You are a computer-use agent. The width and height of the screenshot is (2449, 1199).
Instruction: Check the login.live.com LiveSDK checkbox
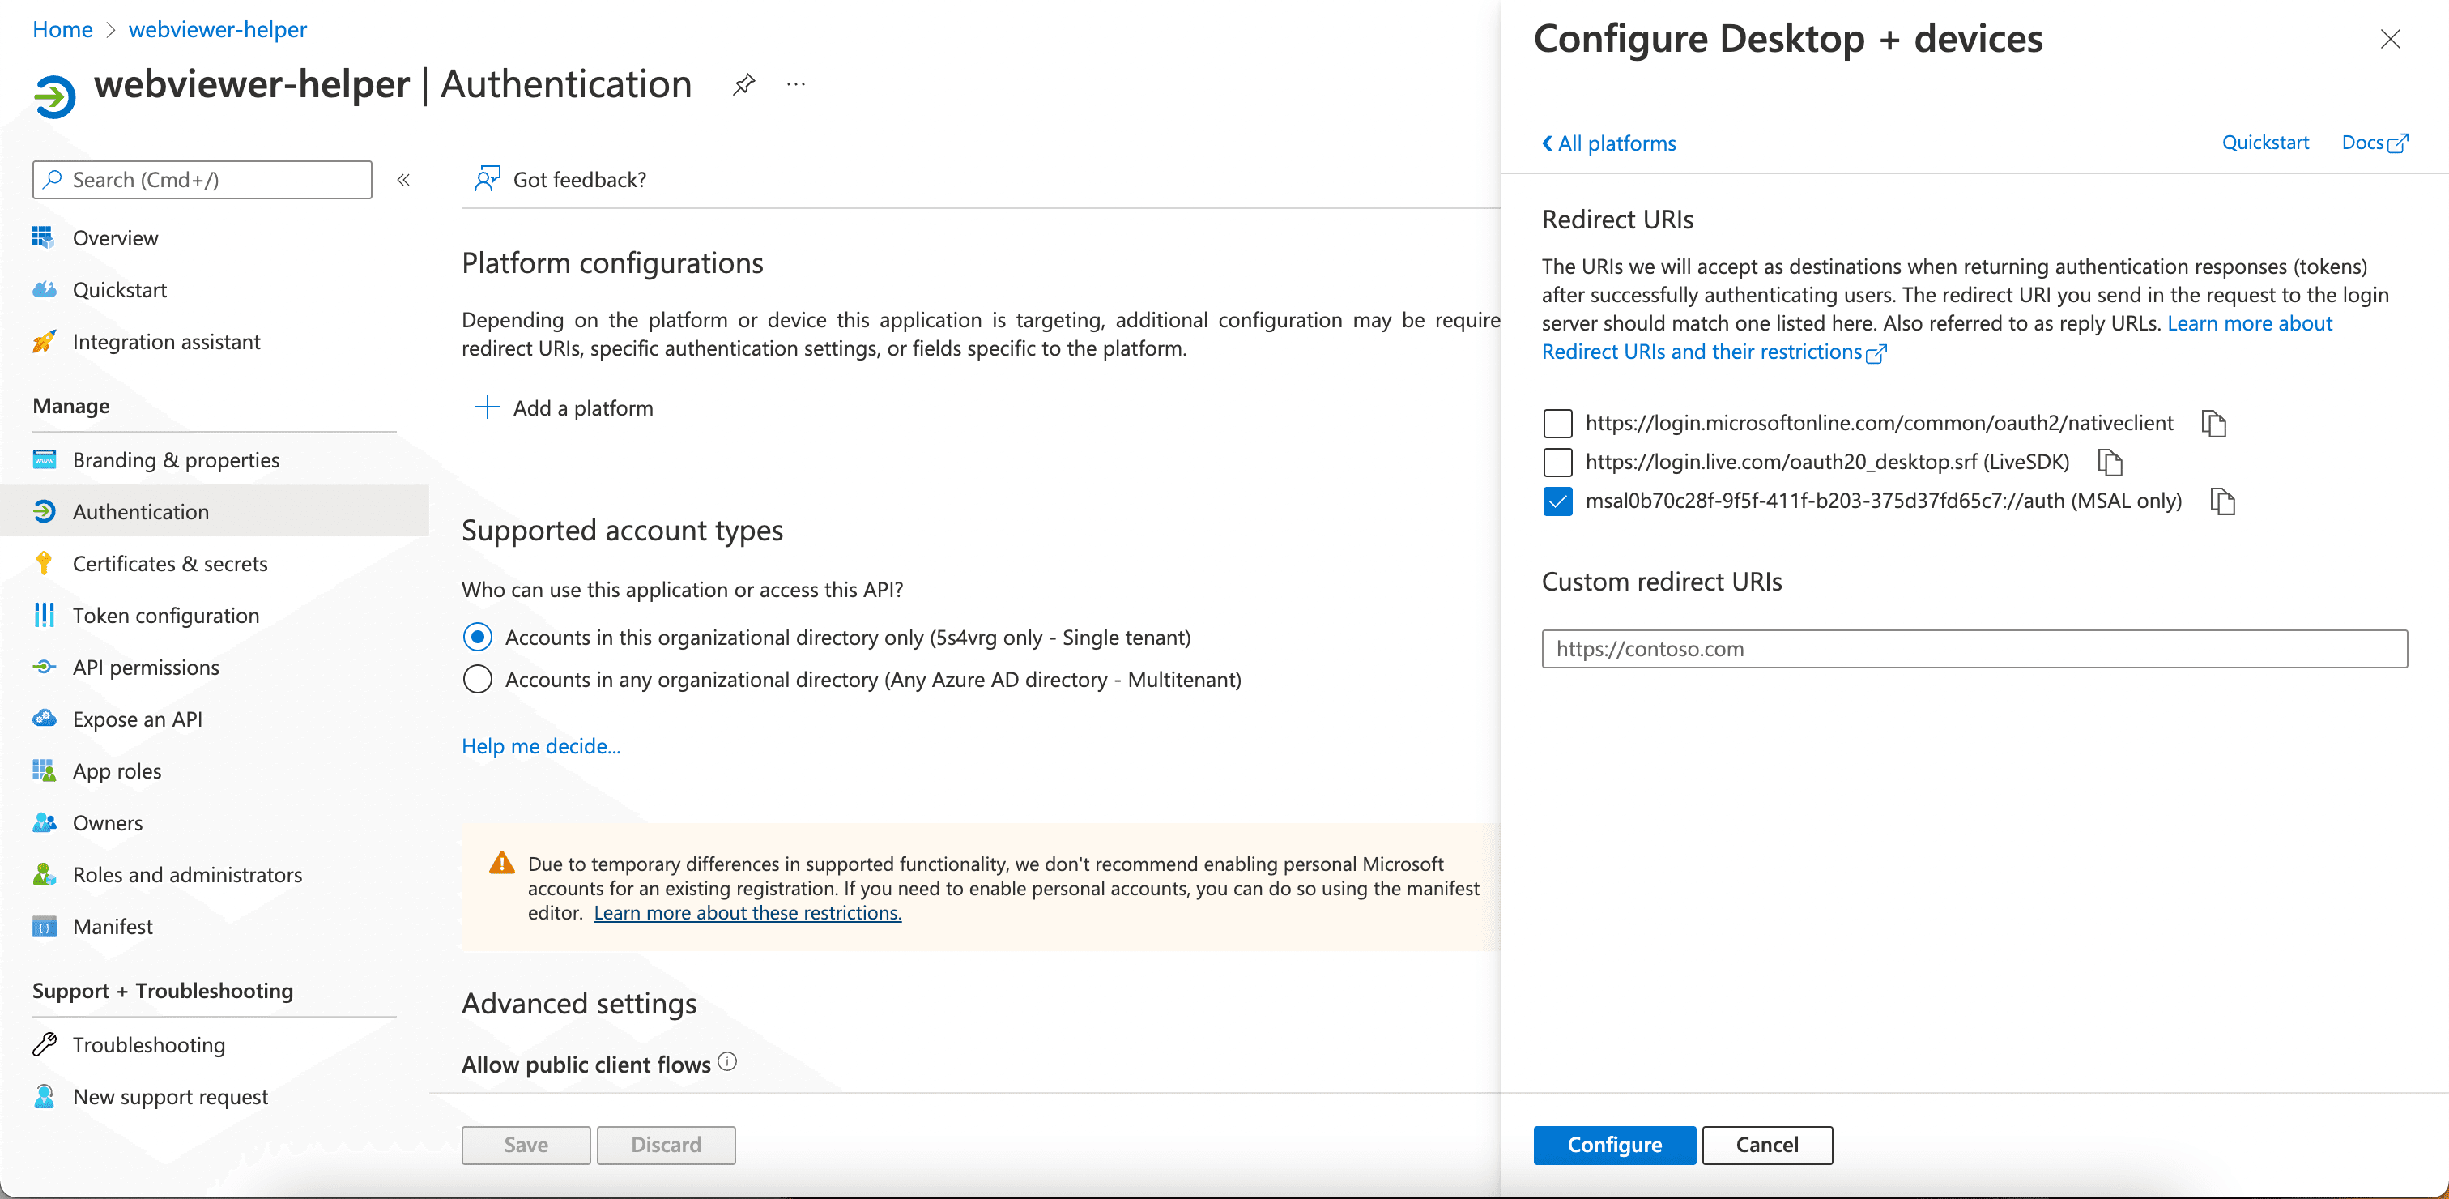point(1557,462)
